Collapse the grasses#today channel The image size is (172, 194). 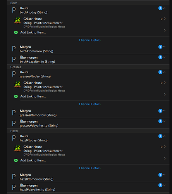point(164,72)
